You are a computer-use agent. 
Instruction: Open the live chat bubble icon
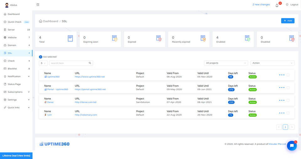(292, 146)
